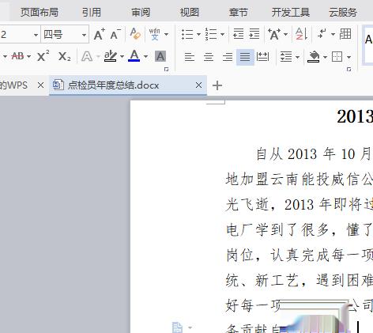Close the 我的WPS tab

[x=40, y=85]
